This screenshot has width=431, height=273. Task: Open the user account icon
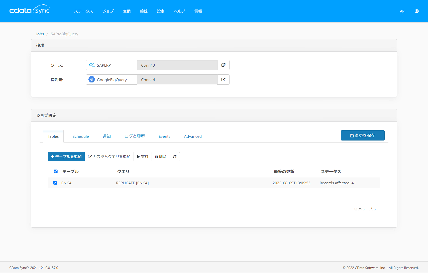417,11
